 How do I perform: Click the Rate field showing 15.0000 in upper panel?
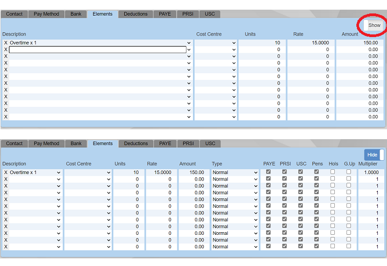tap(311, 43)
